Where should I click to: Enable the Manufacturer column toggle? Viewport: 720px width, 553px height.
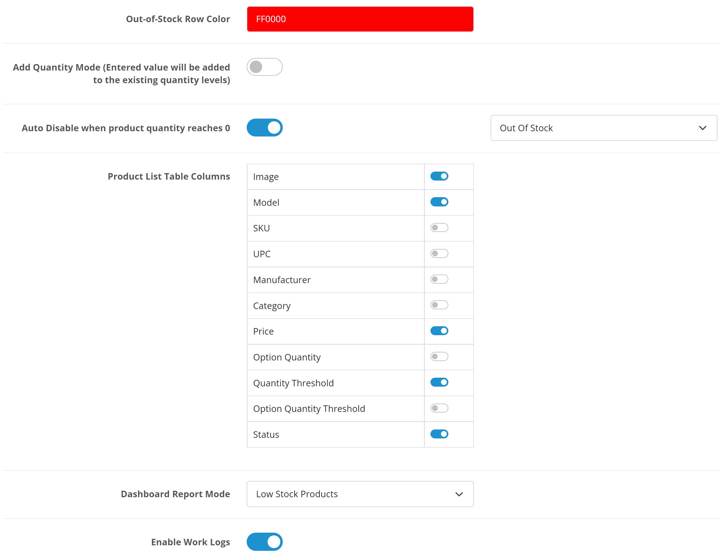pos(439,279)
